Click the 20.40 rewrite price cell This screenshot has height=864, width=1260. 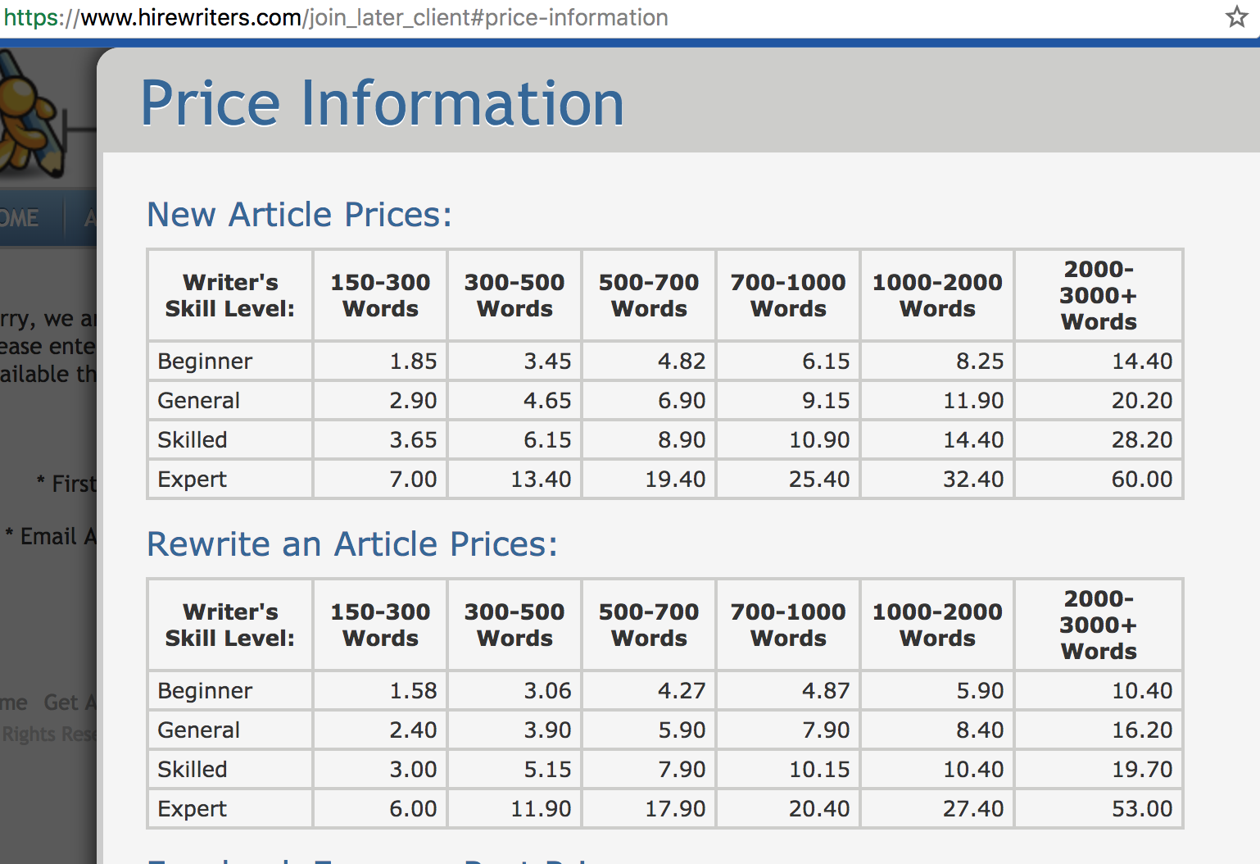[x=788, y=808]
